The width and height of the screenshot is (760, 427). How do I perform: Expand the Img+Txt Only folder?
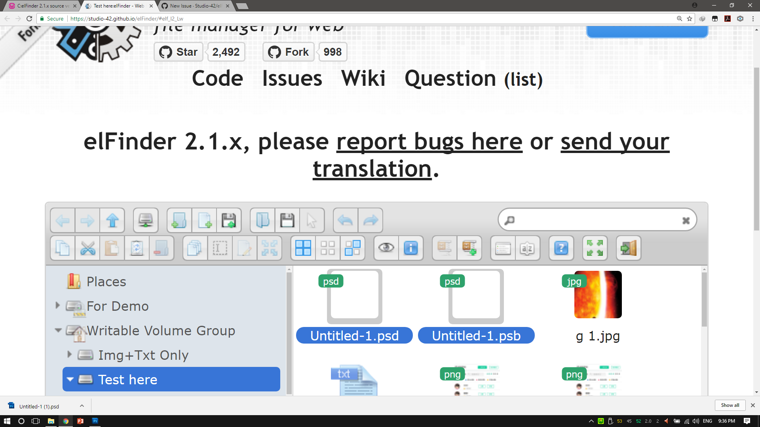pos(70,355)
